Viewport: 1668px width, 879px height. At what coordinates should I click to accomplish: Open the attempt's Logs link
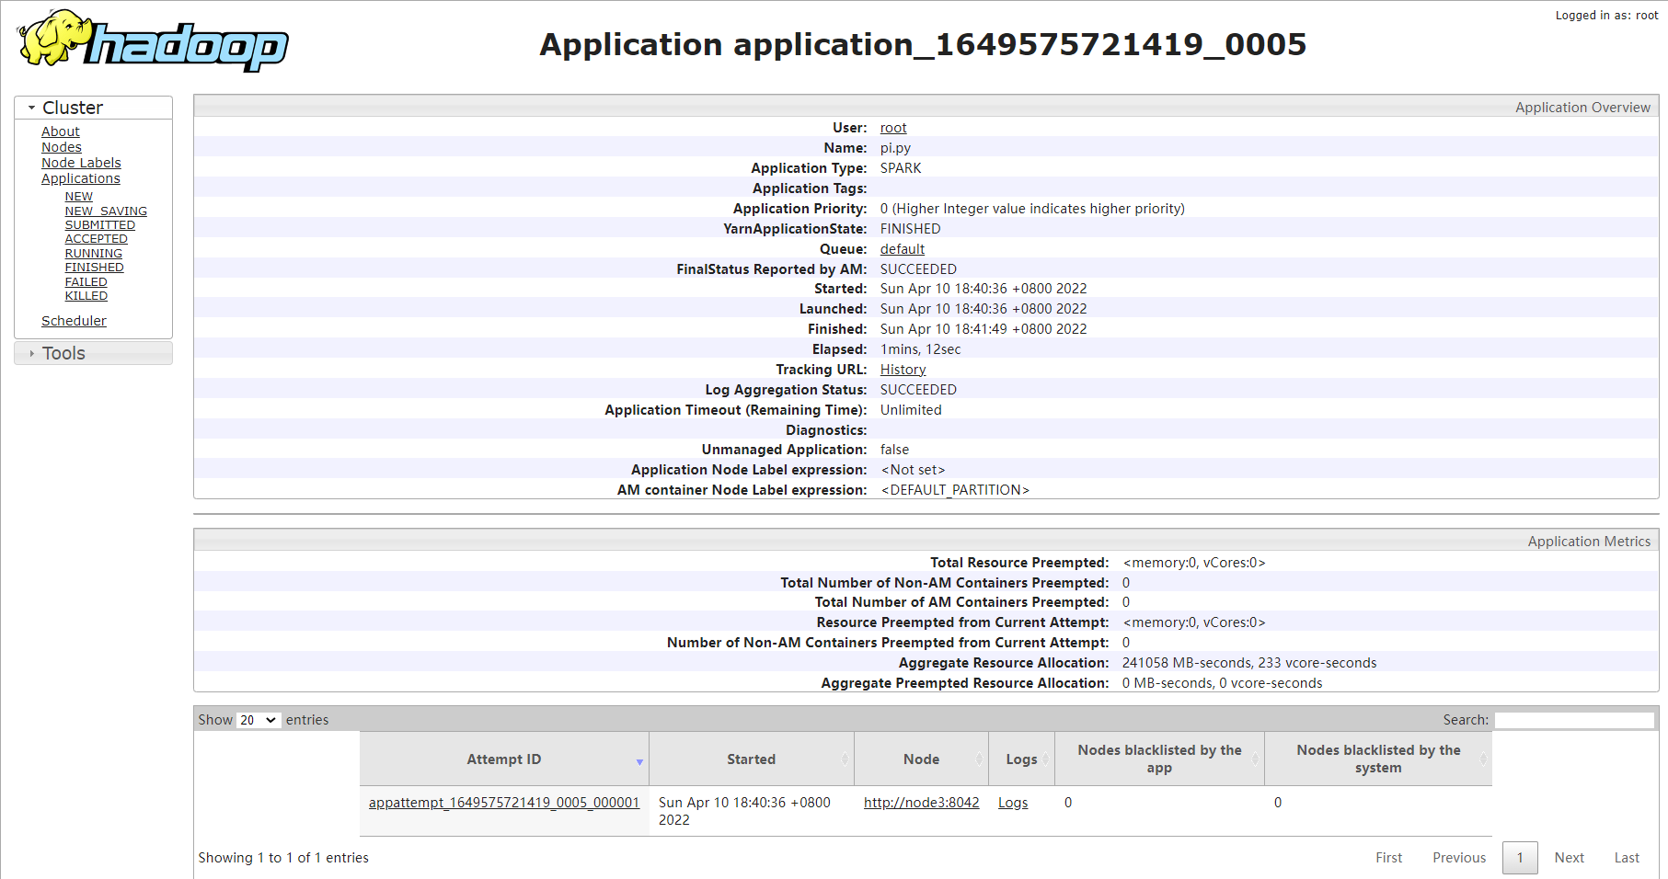tap(1013, 803)
